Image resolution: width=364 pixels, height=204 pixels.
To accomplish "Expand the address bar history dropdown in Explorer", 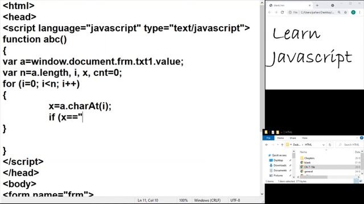I will (x=324, y=144).
